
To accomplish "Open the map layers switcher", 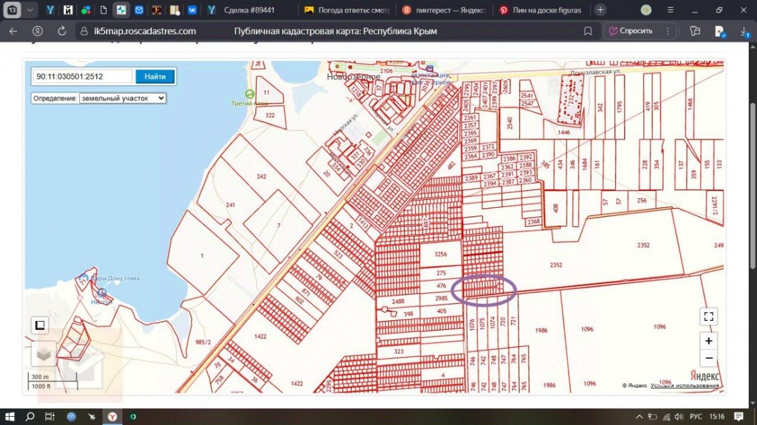I will point(44,354).
